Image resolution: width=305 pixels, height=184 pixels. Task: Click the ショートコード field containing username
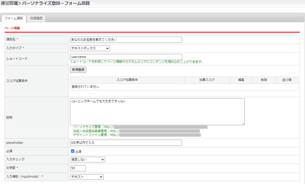126,57
